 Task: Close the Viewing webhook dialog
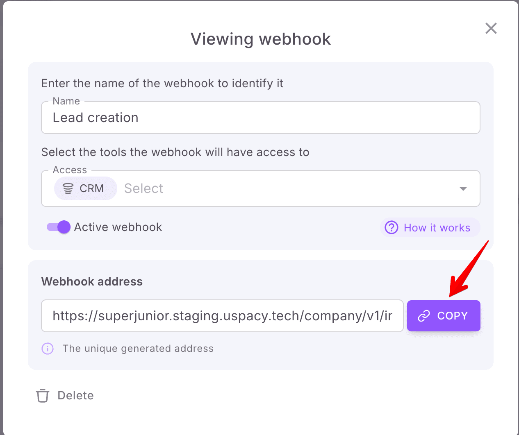click(x=491, y=29)
